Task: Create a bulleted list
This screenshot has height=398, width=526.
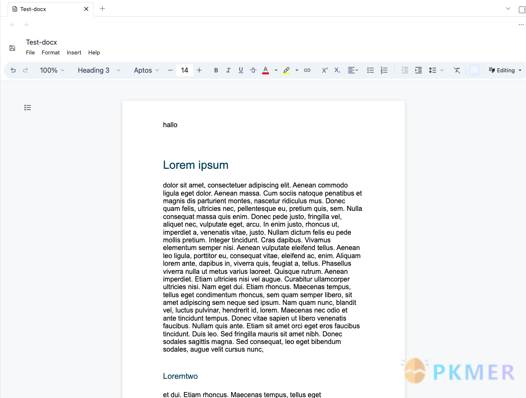Action: click(x=370, y=70)
